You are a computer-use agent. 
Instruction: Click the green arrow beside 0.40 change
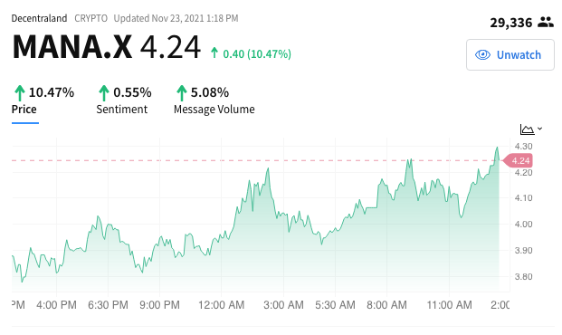(x=214, y=53)
